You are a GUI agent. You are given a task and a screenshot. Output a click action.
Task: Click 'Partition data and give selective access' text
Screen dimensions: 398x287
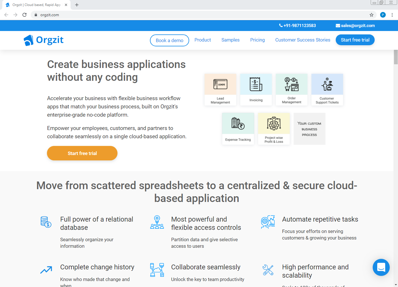tap(204, 243)
